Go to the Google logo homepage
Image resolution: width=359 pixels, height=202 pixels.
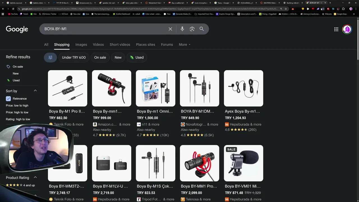click(x=17, y=29)
